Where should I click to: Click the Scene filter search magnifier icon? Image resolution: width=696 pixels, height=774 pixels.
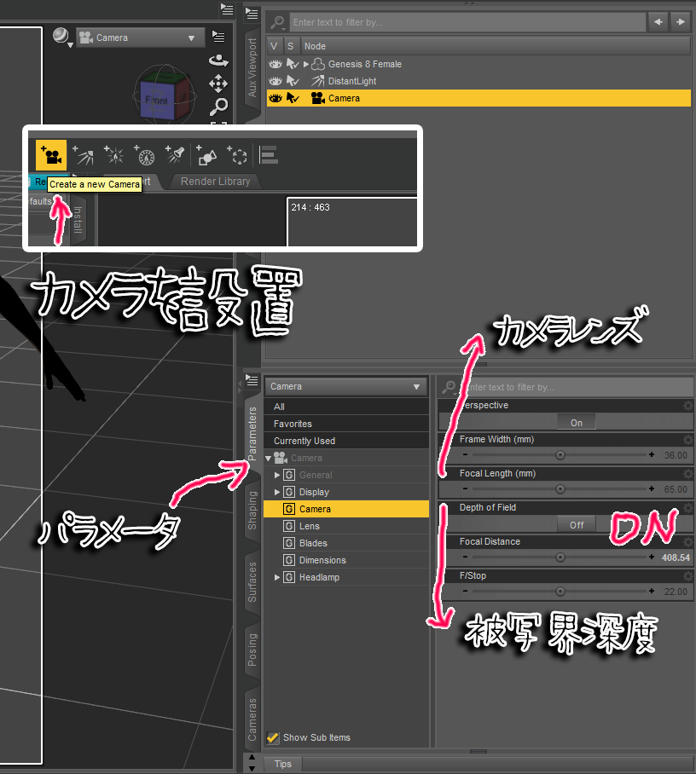(278, 22)
